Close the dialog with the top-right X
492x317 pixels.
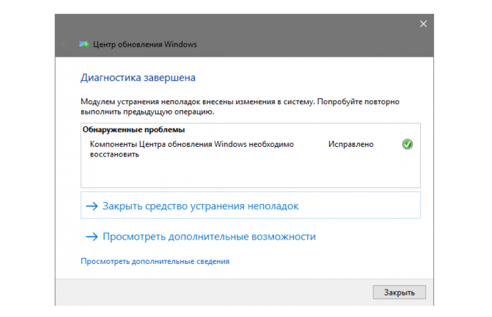[x=423, y=24]
